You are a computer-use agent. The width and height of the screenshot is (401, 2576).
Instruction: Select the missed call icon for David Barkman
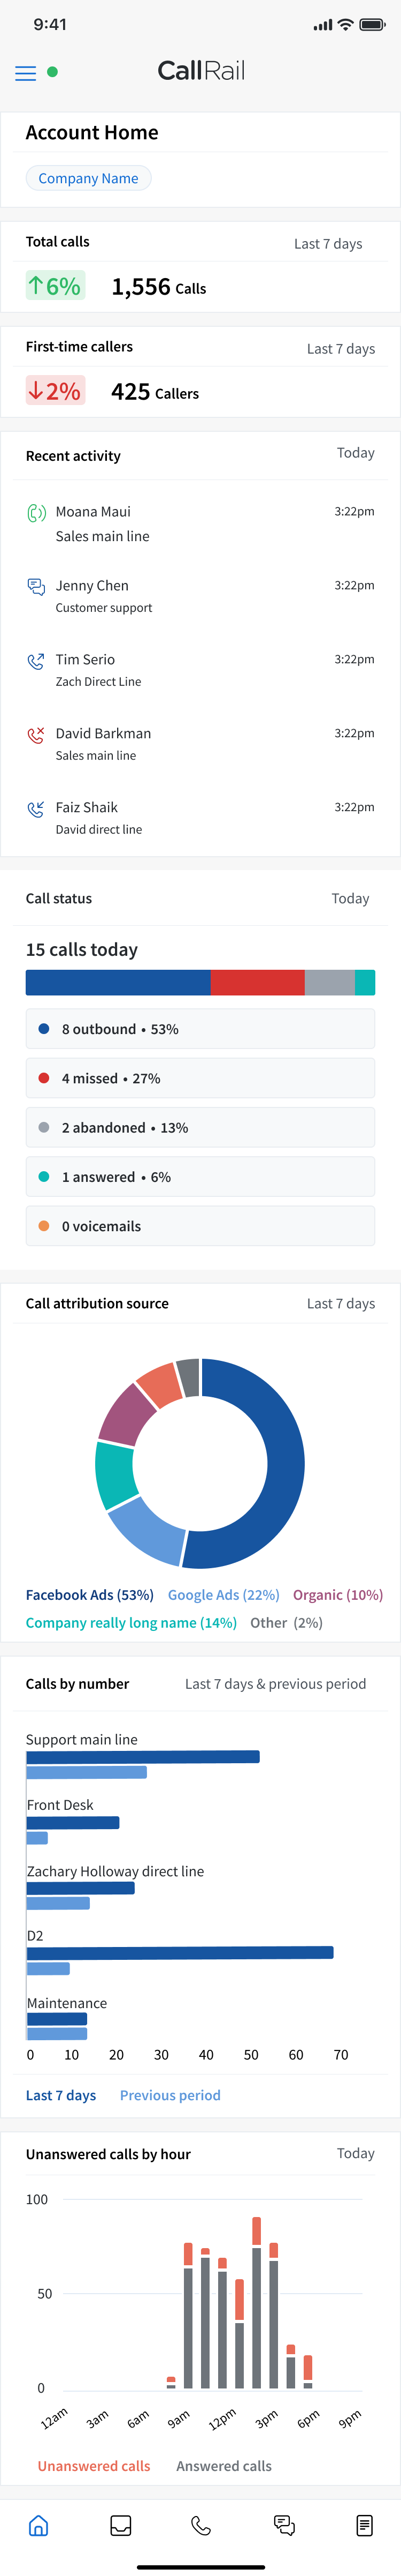click(x=36, y=735)
